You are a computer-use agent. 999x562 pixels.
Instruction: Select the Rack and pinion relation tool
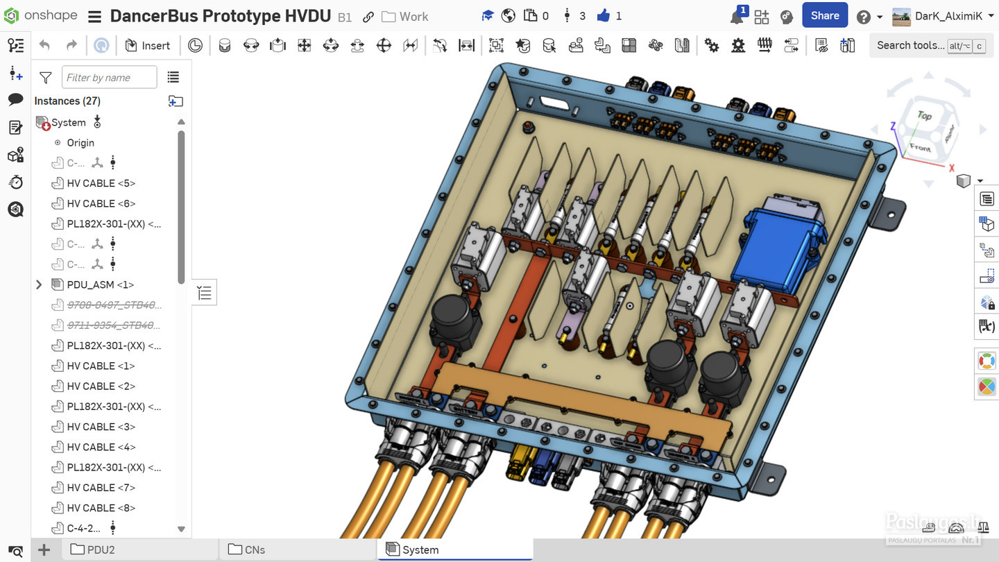pyautogui.click(x=738, y=46)
